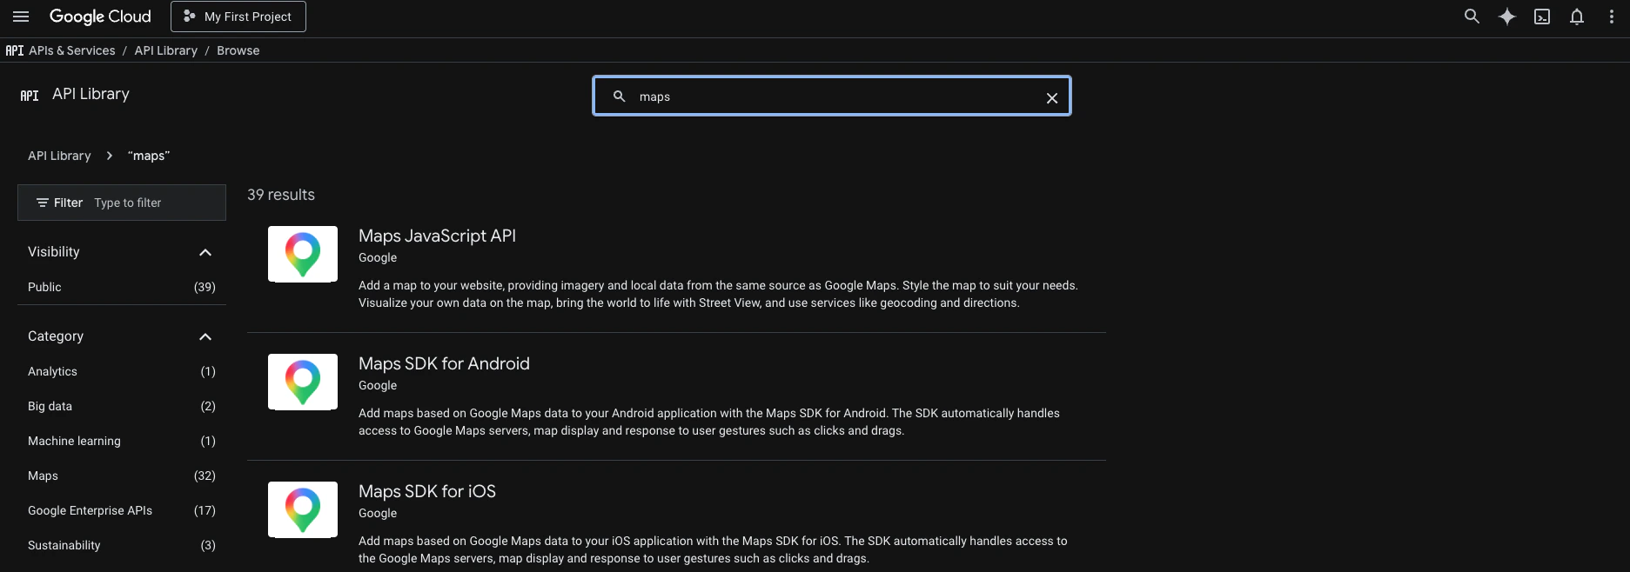Click the Filter icon in the filter box
The image size is (1630, 572).
tap(42, 203)
